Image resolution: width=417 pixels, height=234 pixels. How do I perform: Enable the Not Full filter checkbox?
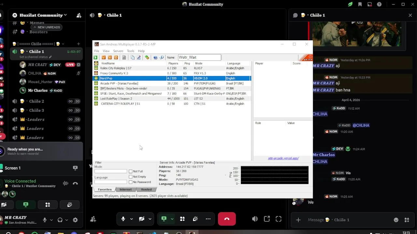(x=131, y=171)
